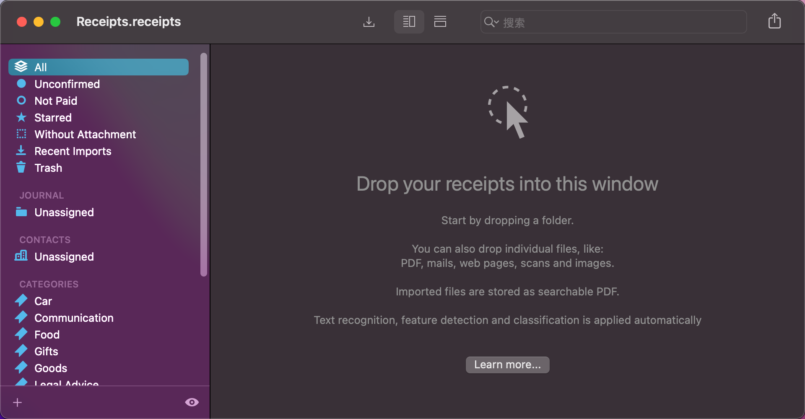Switch to split list-detail view
This screenshot has width=805, height=419.
point(409,22)
